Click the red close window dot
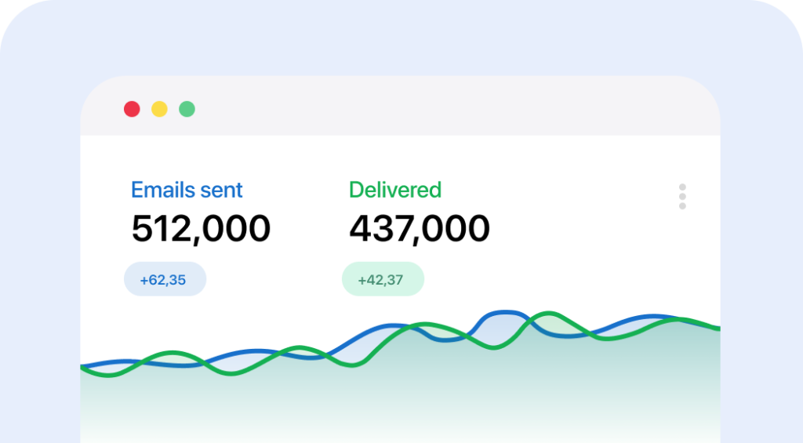803x443 pixels. 132,109
